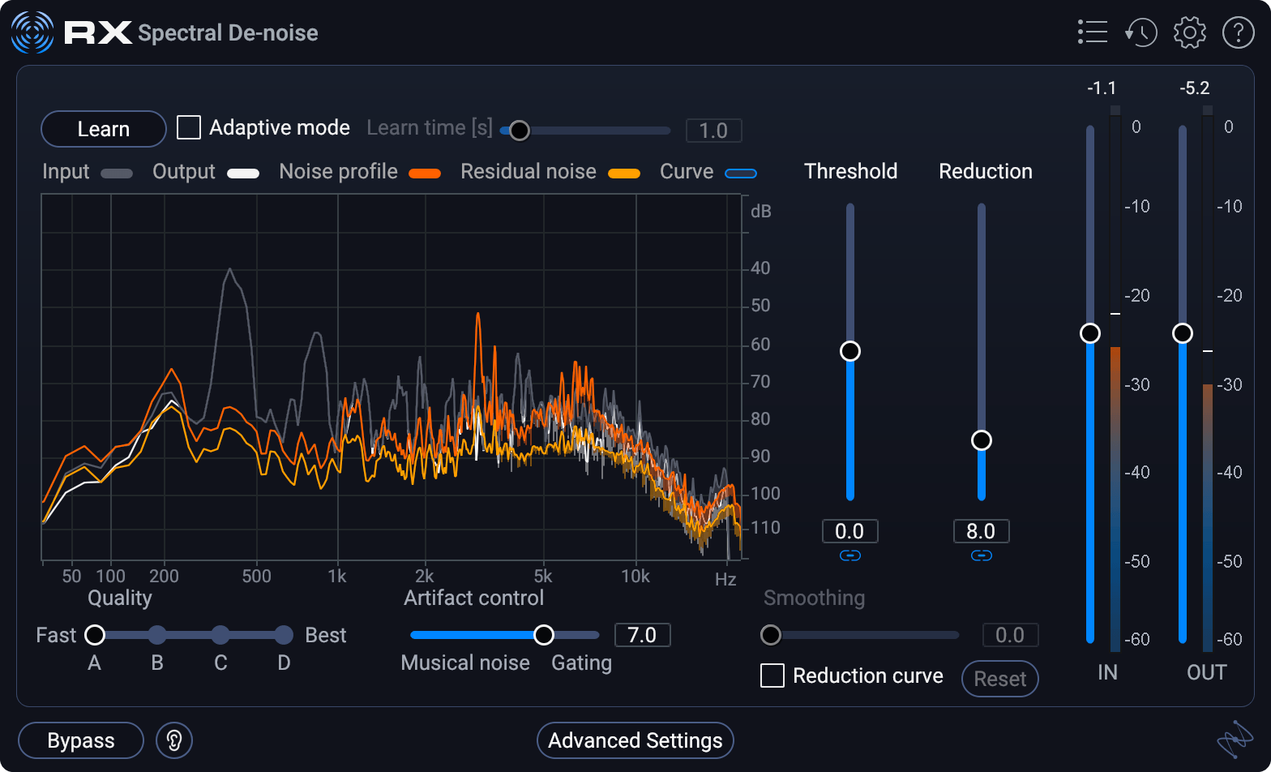This screenshot has height=772, width=1271.
Task: Click the Noise profile legend swatch
Action: (x=425, y=173)
